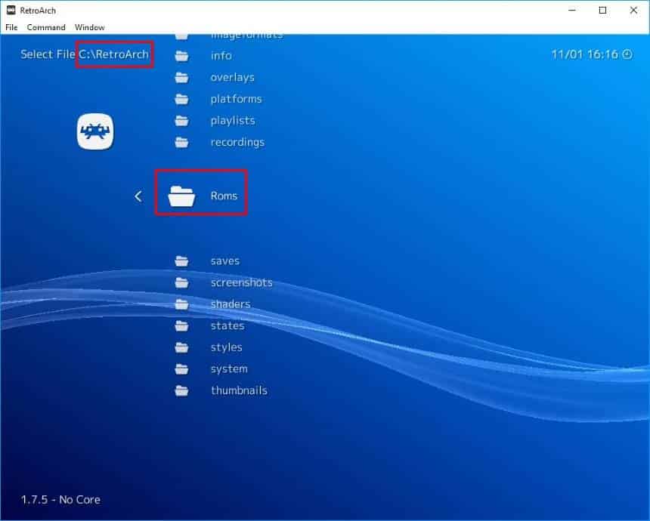Close the RetroArch window
Screen dimensions: 650x521
(633, 11)
